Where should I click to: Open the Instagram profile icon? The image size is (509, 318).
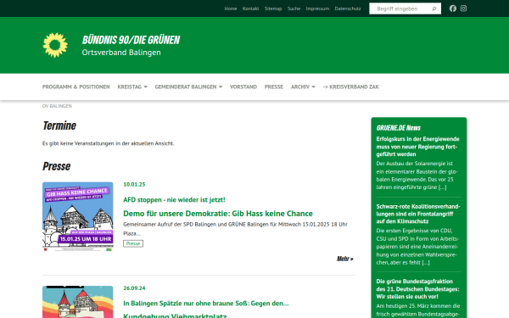pos(463,8)
